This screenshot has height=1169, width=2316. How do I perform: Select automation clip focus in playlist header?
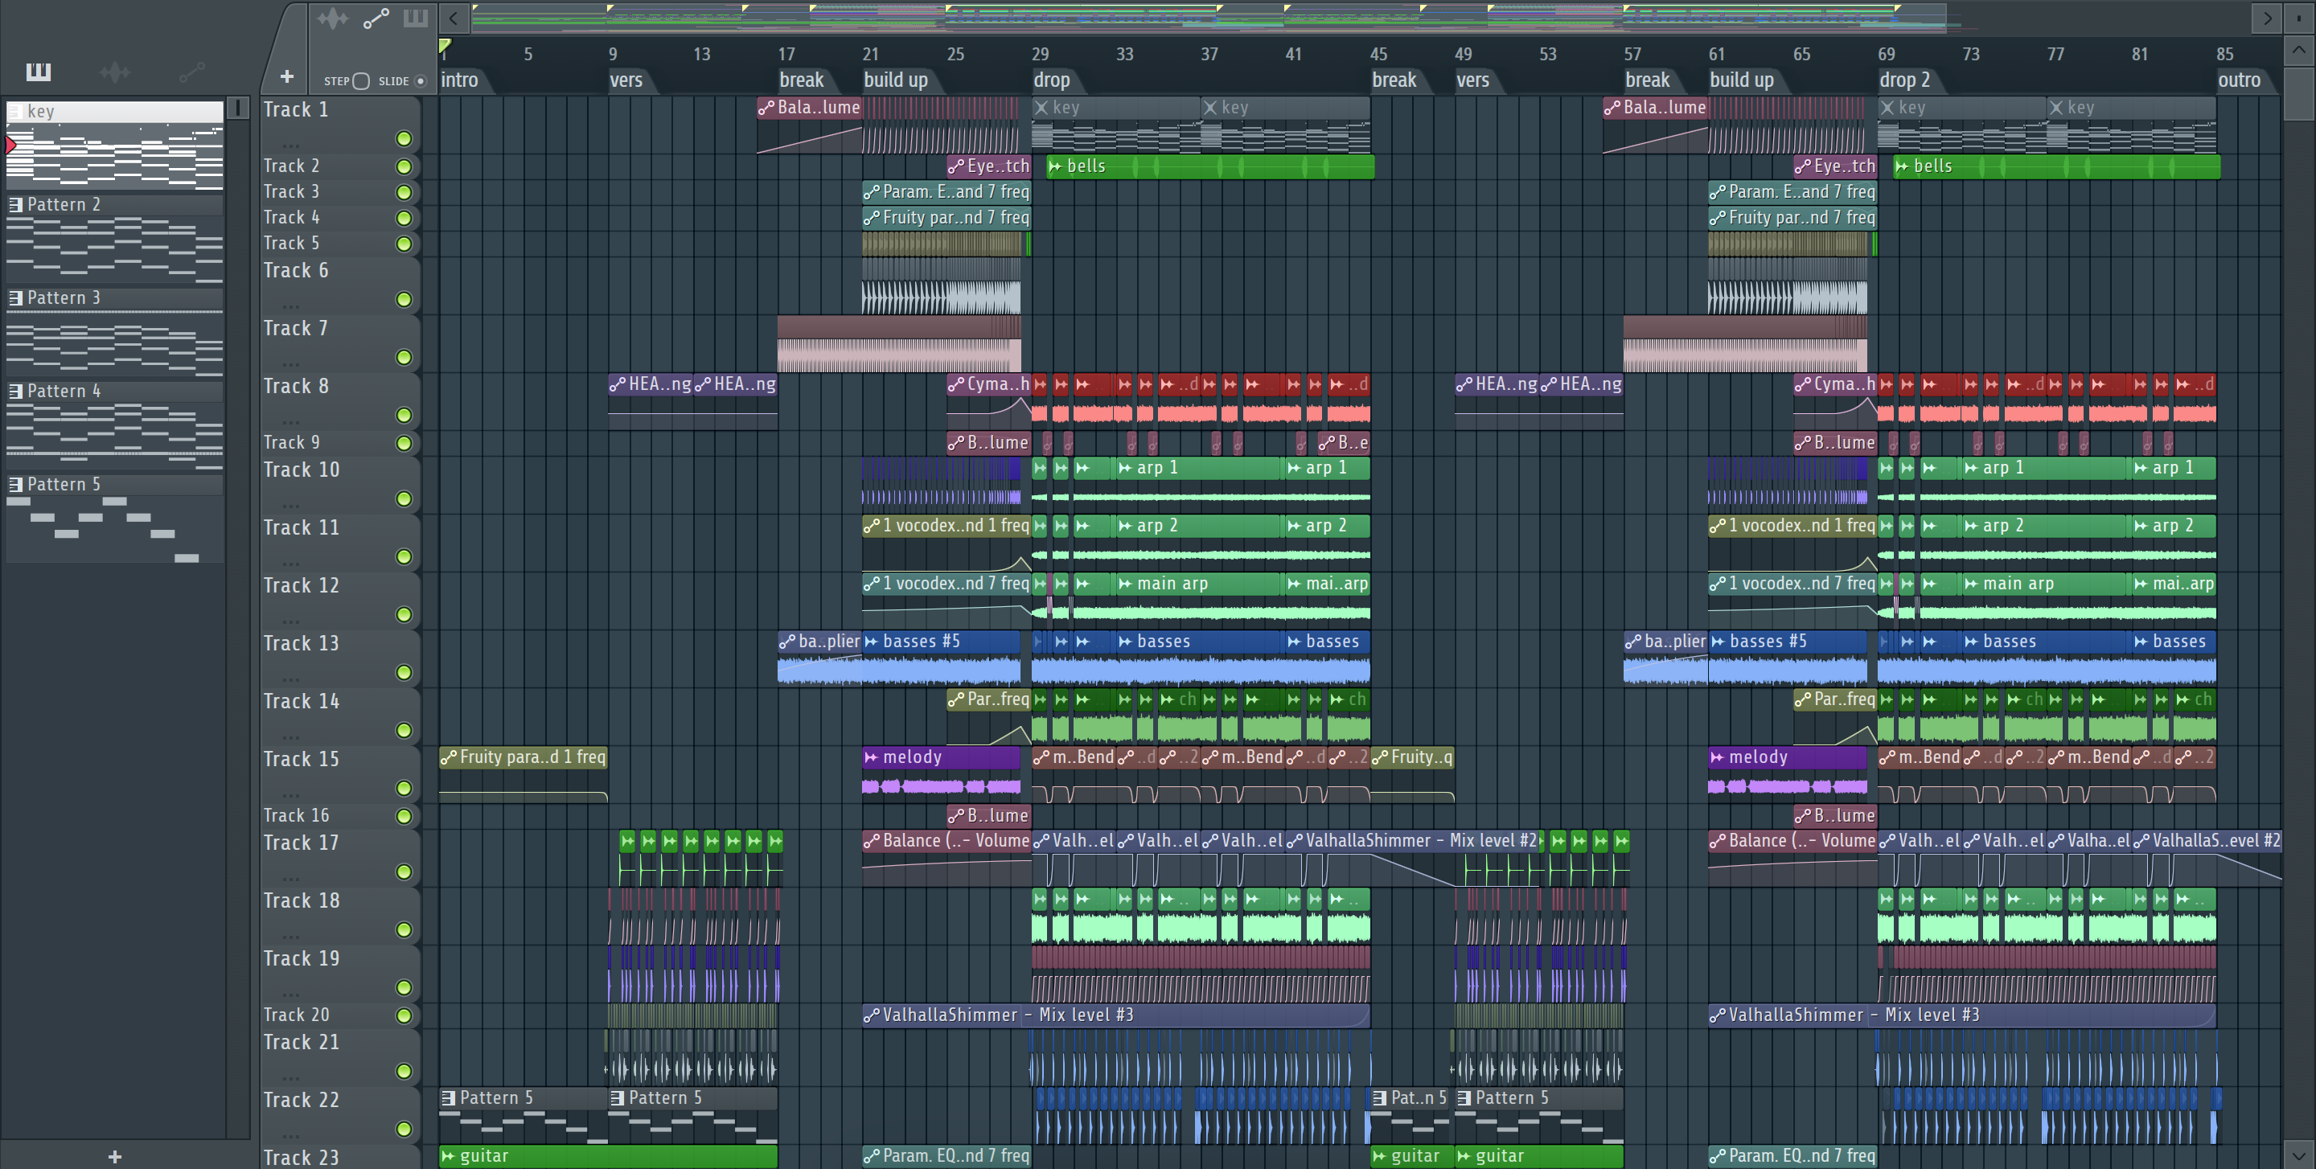tap(376, 18)
